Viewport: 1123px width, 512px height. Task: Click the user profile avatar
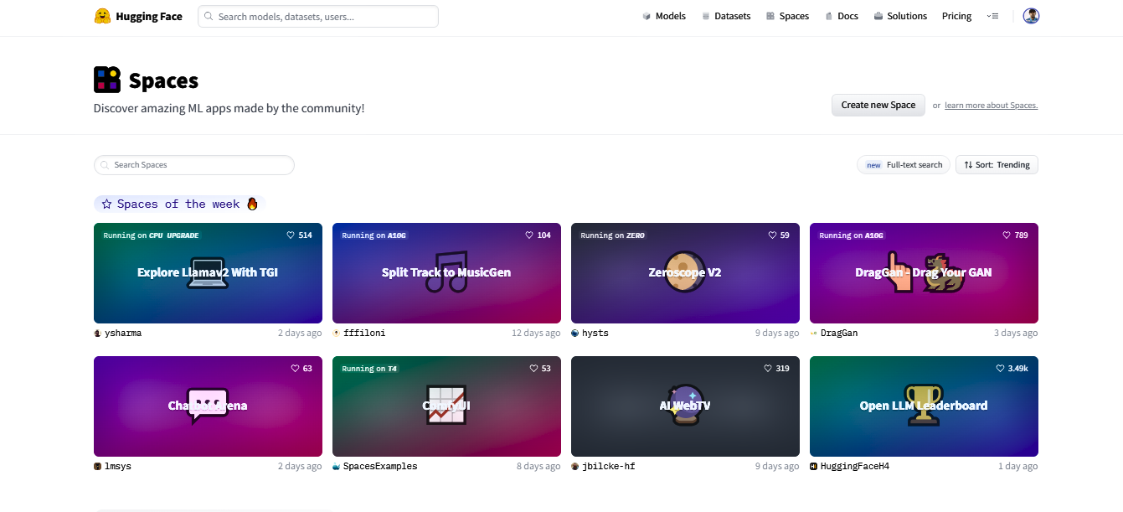click(x=1031, y=16)
